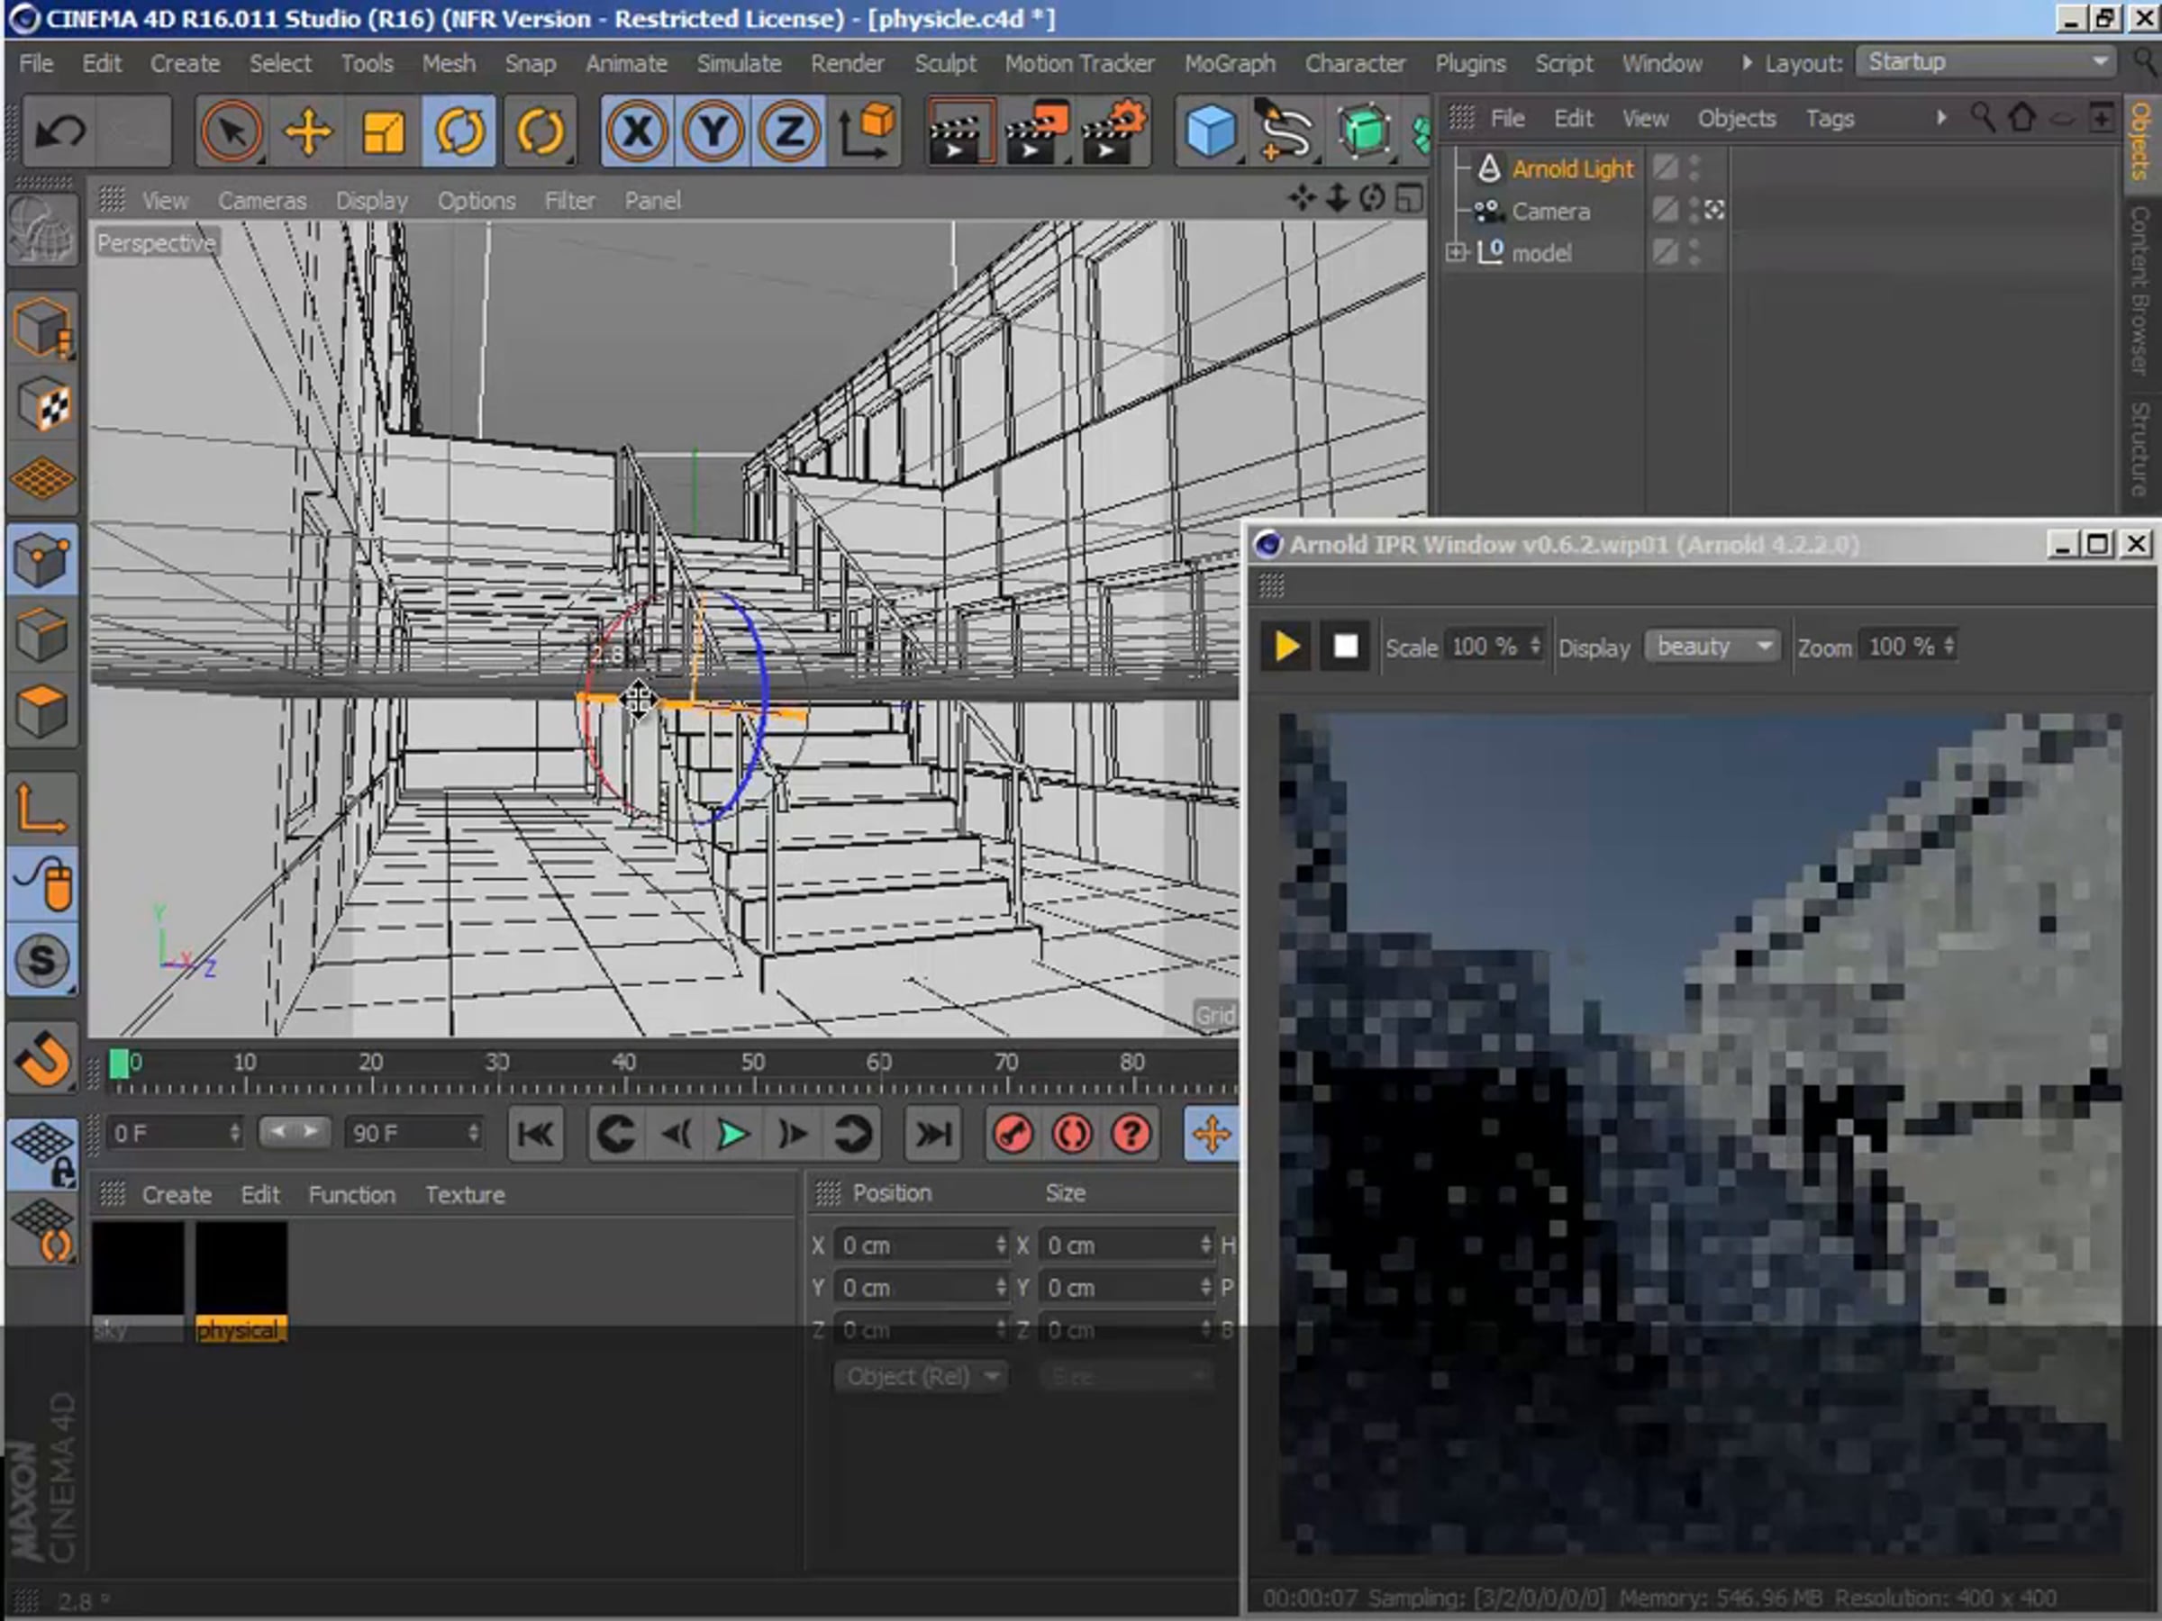2162x1621 pixels.
Task: Switch to Polygons mode
Action: click(x=42, y=711)
